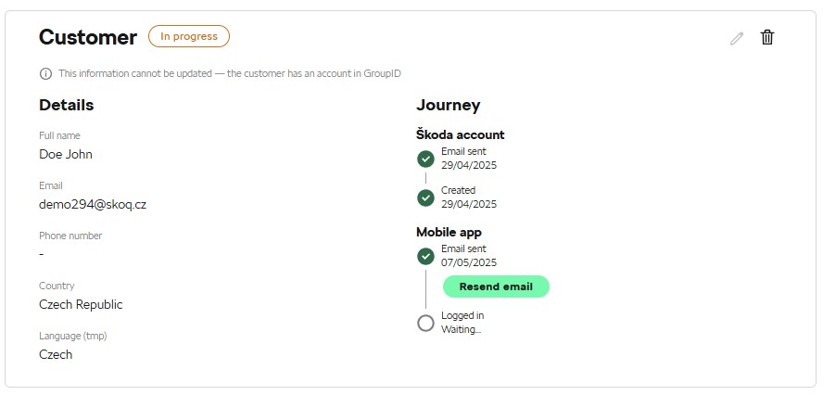The height and width of the screenshot is (395, 823).
Task: Click the Phone number dash value
Action: click(x=42, y=255)
